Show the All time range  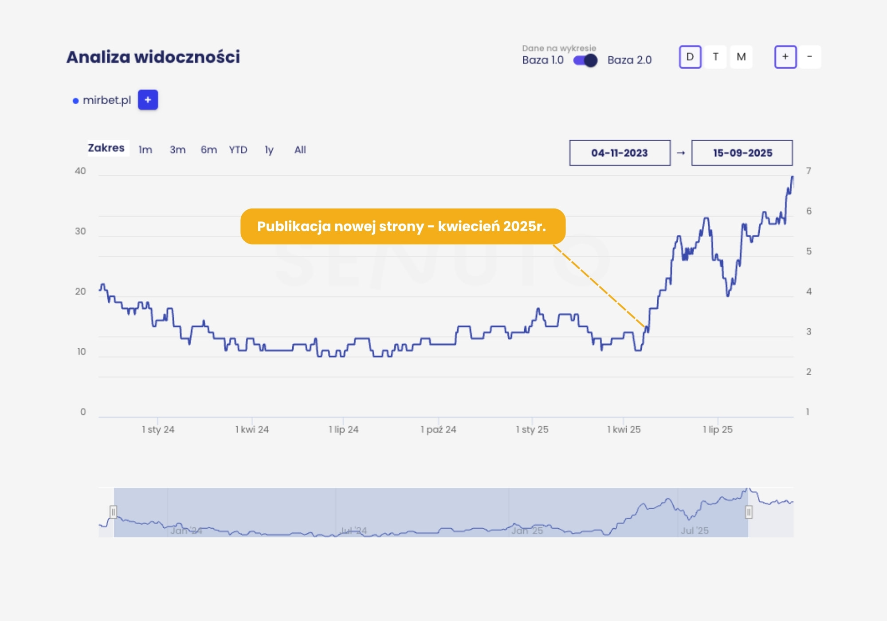[300, 150]
